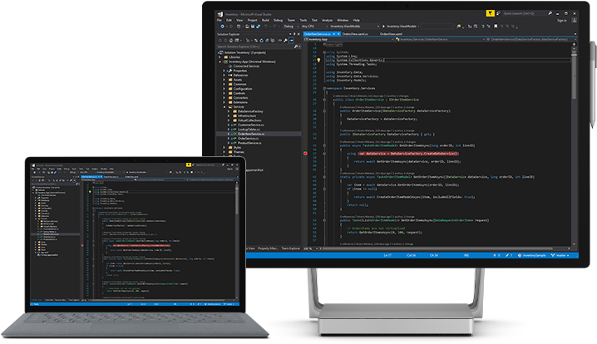Switch to the OrdersView.xaml tab
The height and width of the screenshot is (344, 597).
(391, 34)
